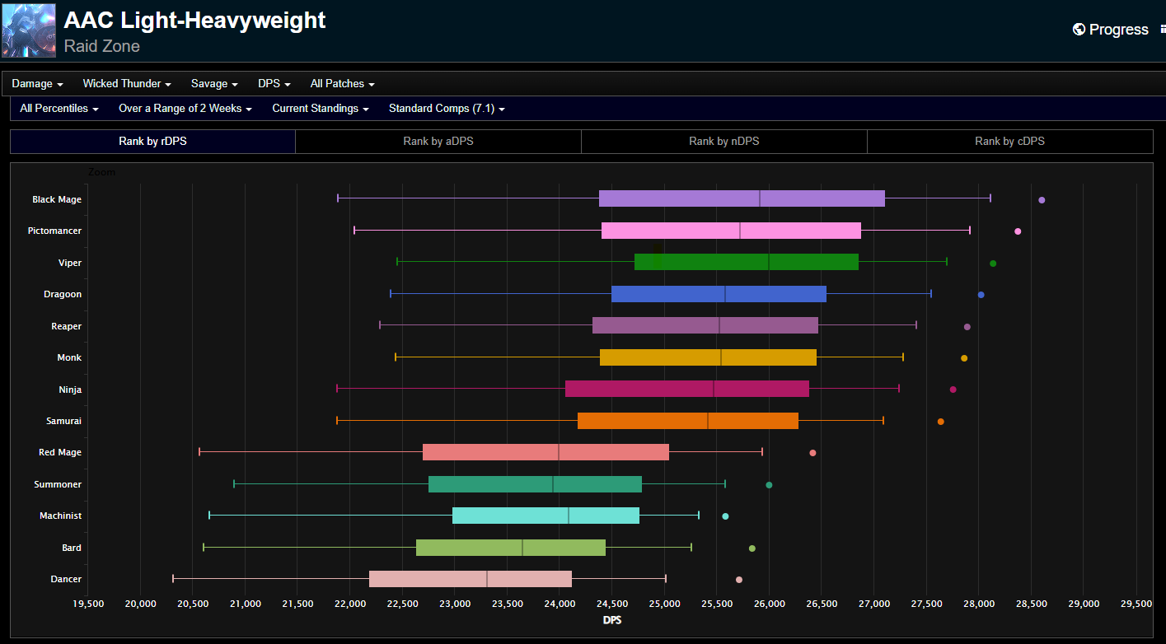Click the Zoom label above the chart
This screenshot has width=1166, height=644.
(x=102, y=172)
